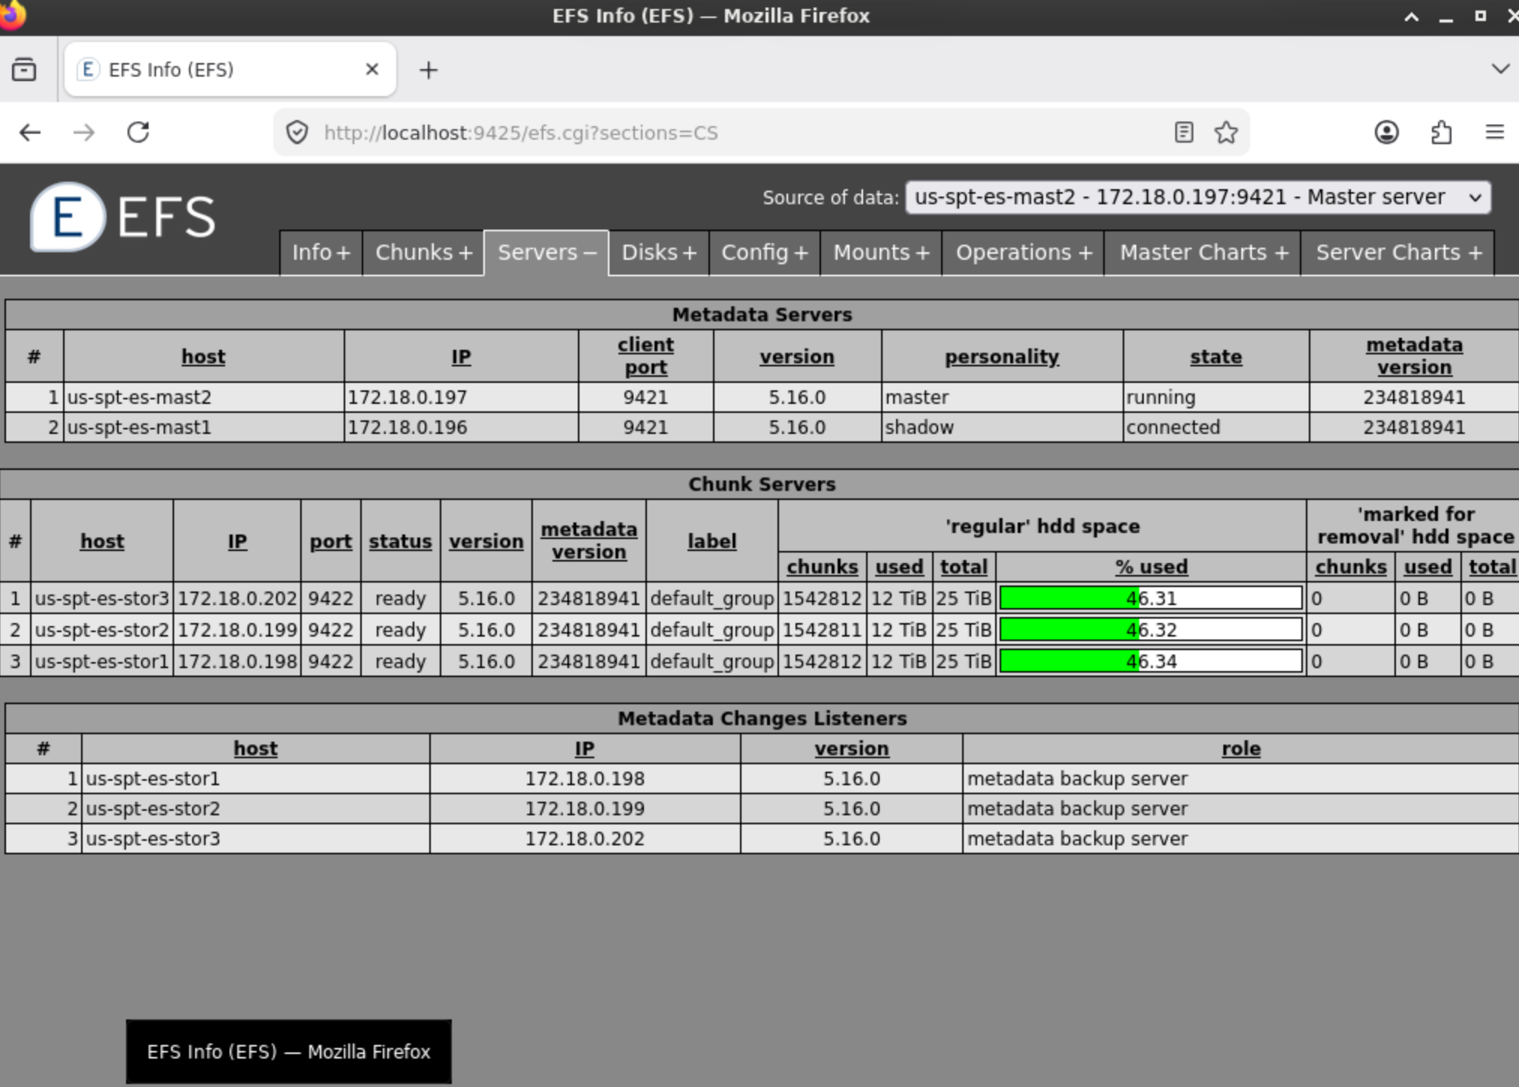Click the 46.31 usage bar for us-spt-es-stor3
Viewport: 1519px width, 1087px height.
(1151, 598)
